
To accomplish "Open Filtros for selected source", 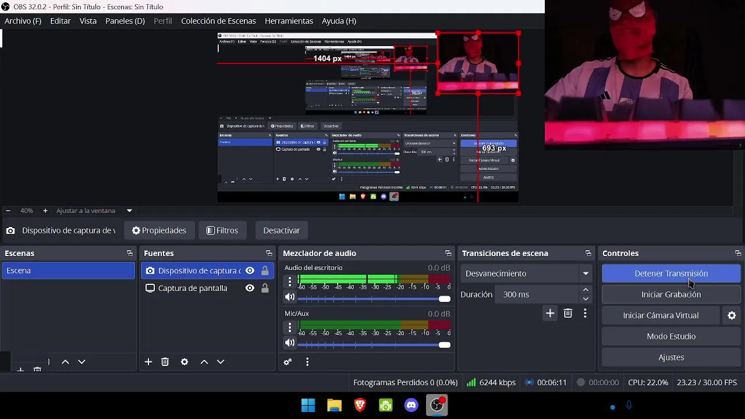I will coord(222,230).
